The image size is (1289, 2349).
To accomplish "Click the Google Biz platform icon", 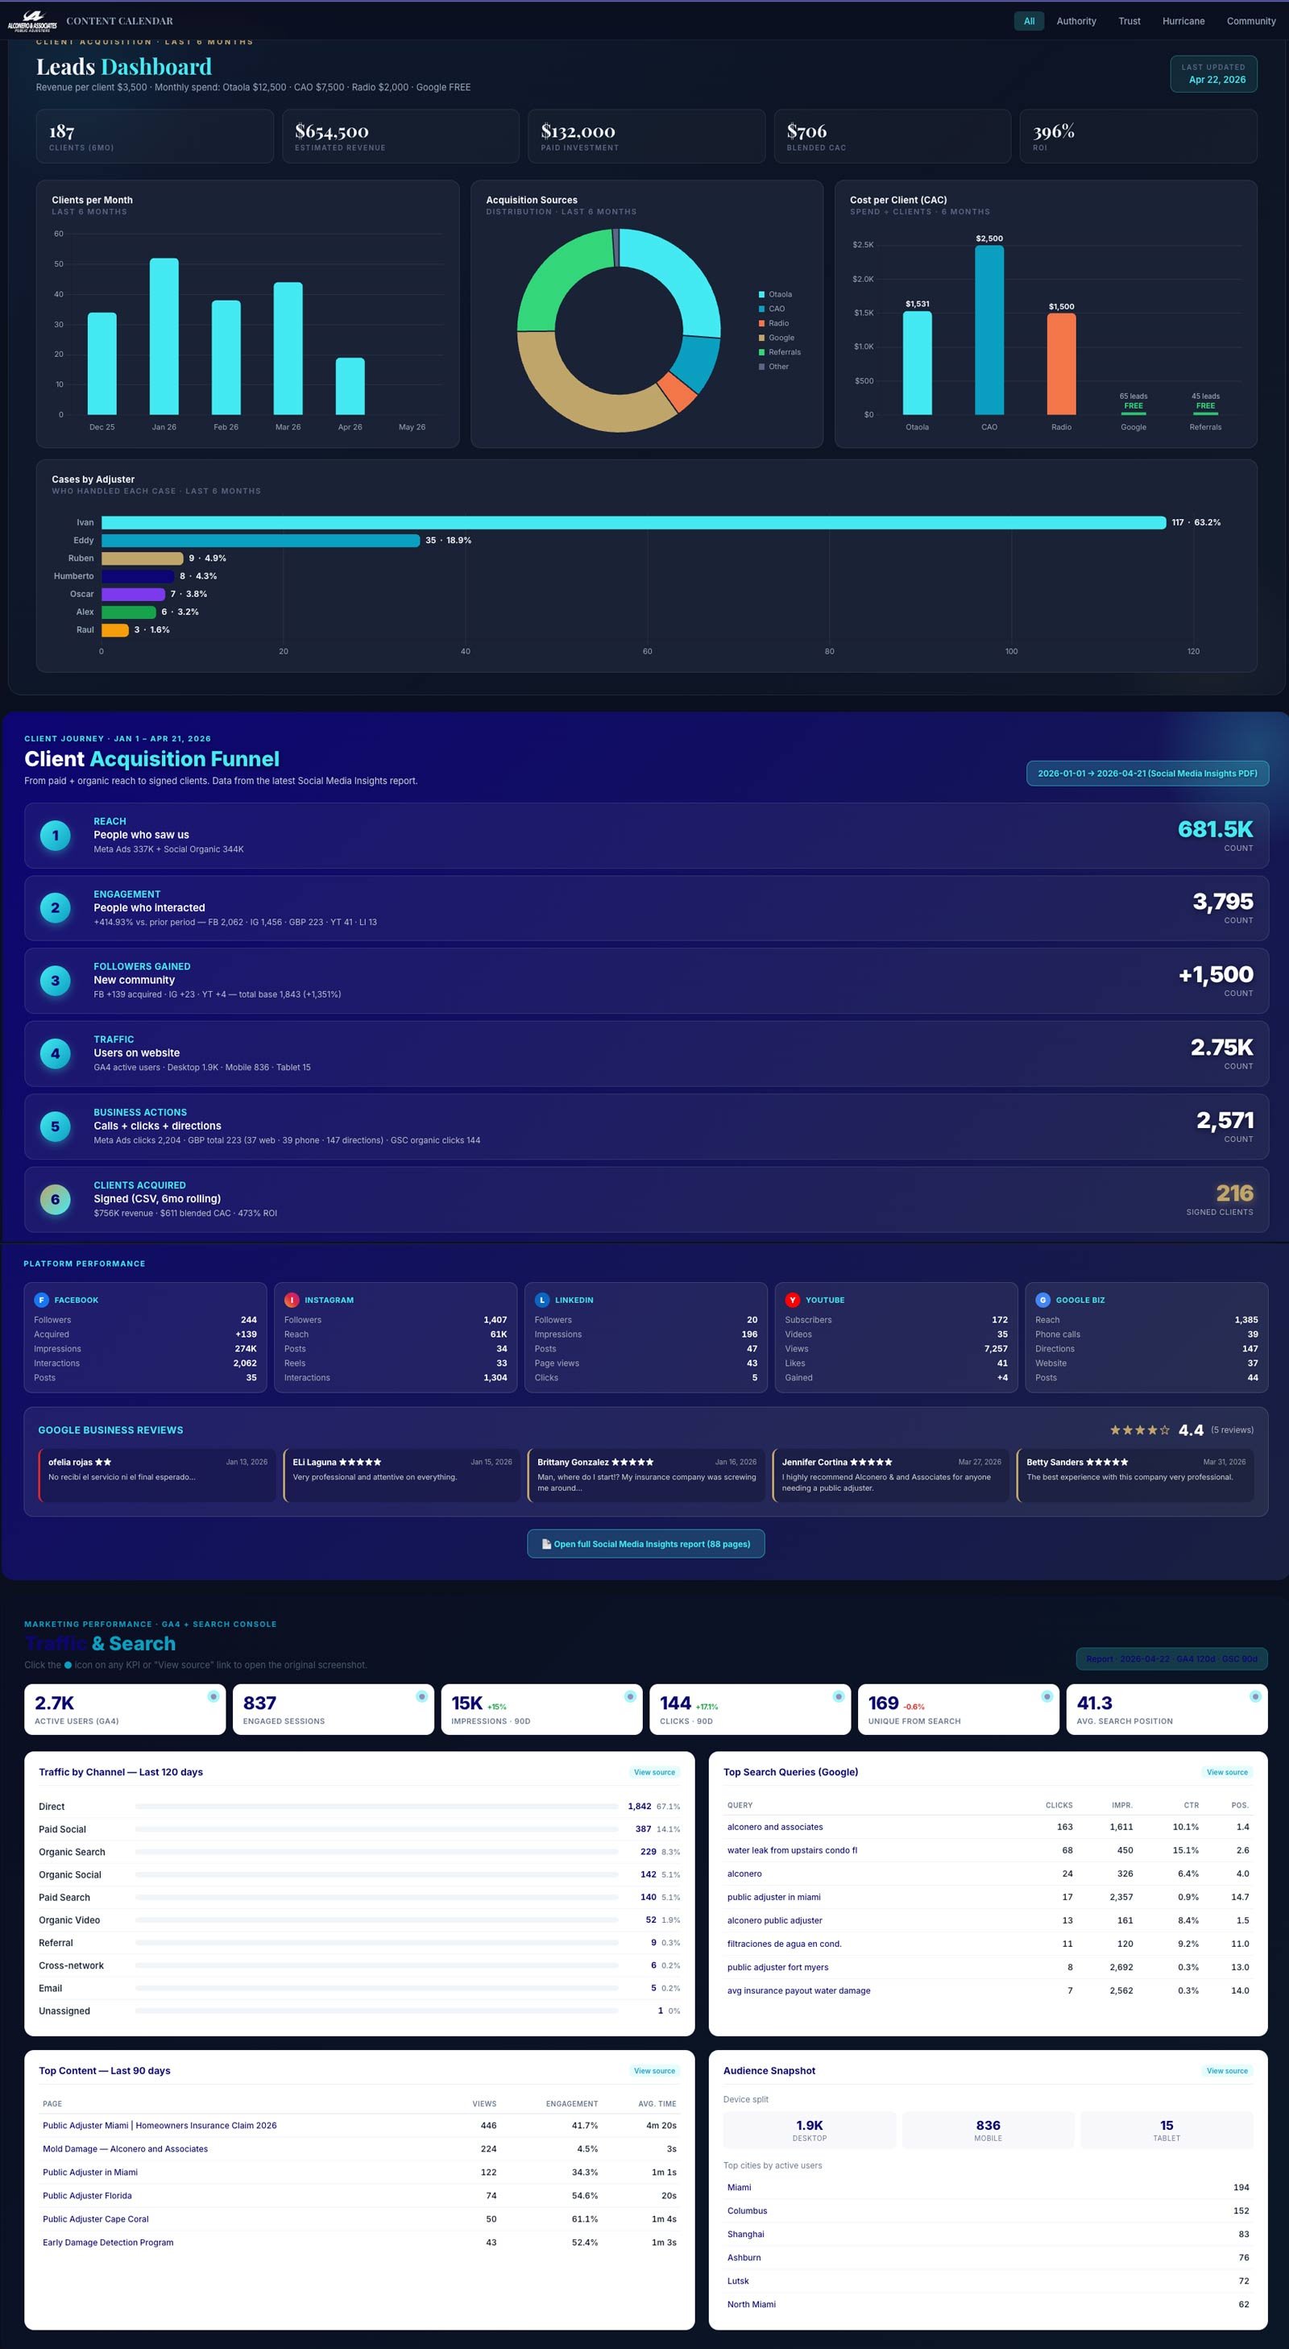I will click(1042, 1301).
